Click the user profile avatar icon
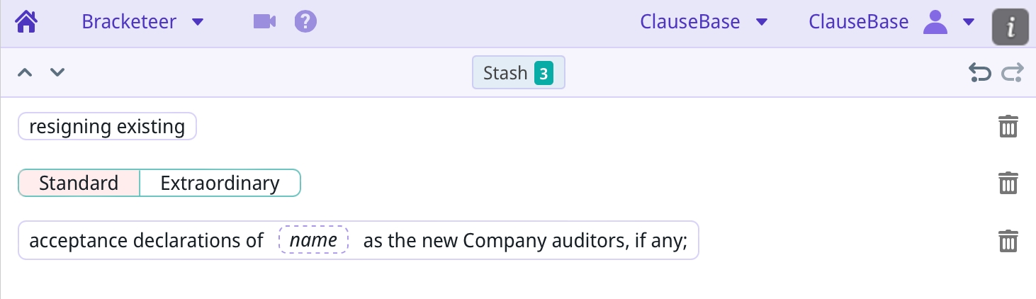This screenshot has width=1036, height=299. click(x=935, y=22)
